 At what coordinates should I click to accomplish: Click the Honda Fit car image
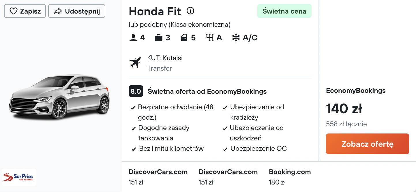pos(60,97)
